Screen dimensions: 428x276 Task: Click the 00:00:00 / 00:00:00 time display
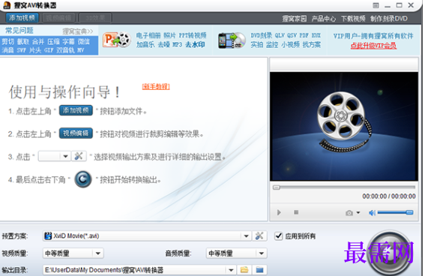pos(389,196)
